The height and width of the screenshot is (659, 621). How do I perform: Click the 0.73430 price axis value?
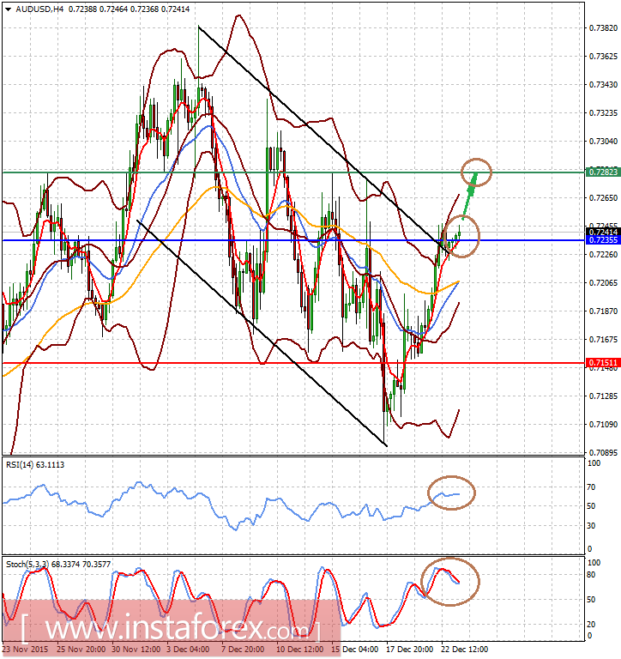click(x=603, y=85)
